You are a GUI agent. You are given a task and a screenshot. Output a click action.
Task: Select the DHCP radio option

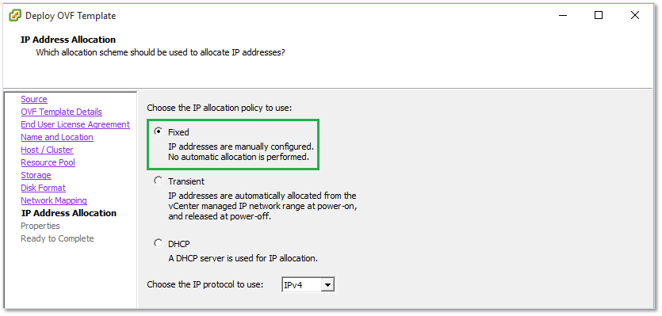(x=158, y=243)
